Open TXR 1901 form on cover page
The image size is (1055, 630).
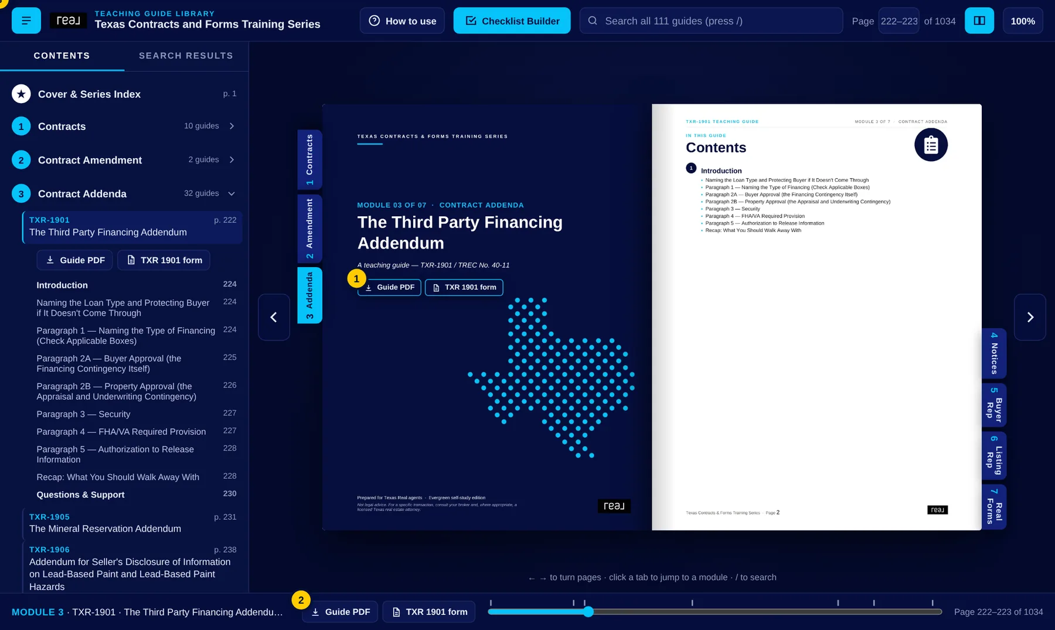pos(464,287)
